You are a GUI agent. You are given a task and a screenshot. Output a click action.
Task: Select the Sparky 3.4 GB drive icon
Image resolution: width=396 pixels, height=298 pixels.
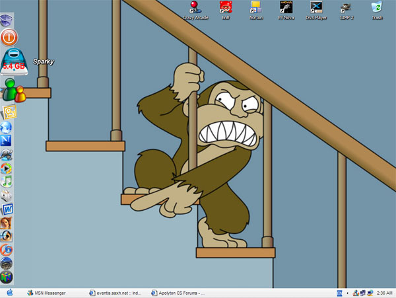point(13,60)
